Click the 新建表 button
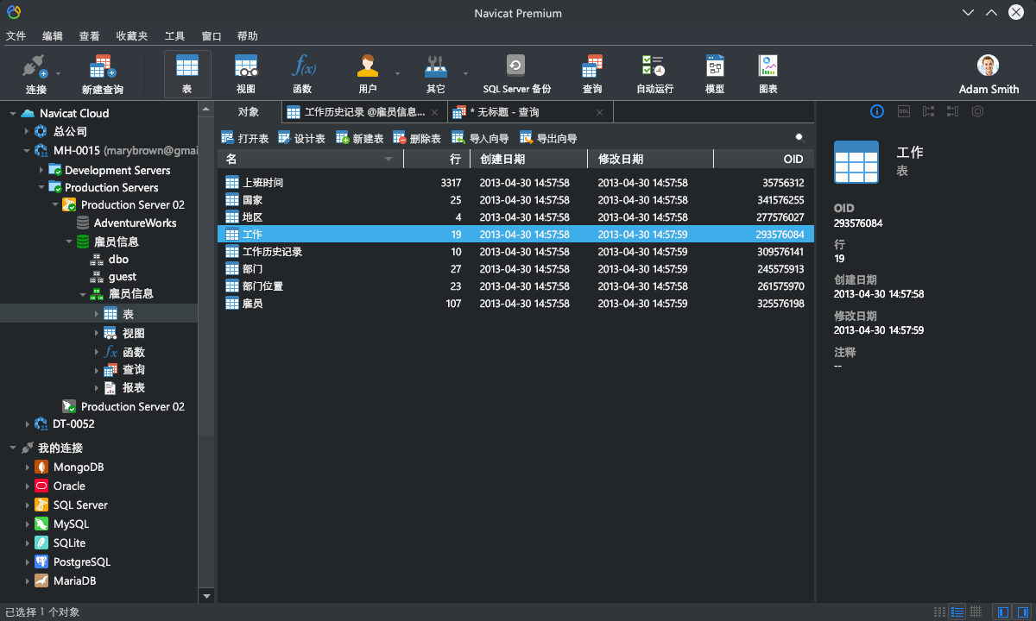The image size is (1036, 621). (360, 138)
